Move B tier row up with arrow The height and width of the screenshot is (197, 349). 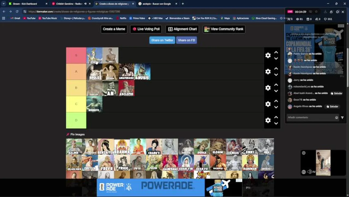(276, 85)
